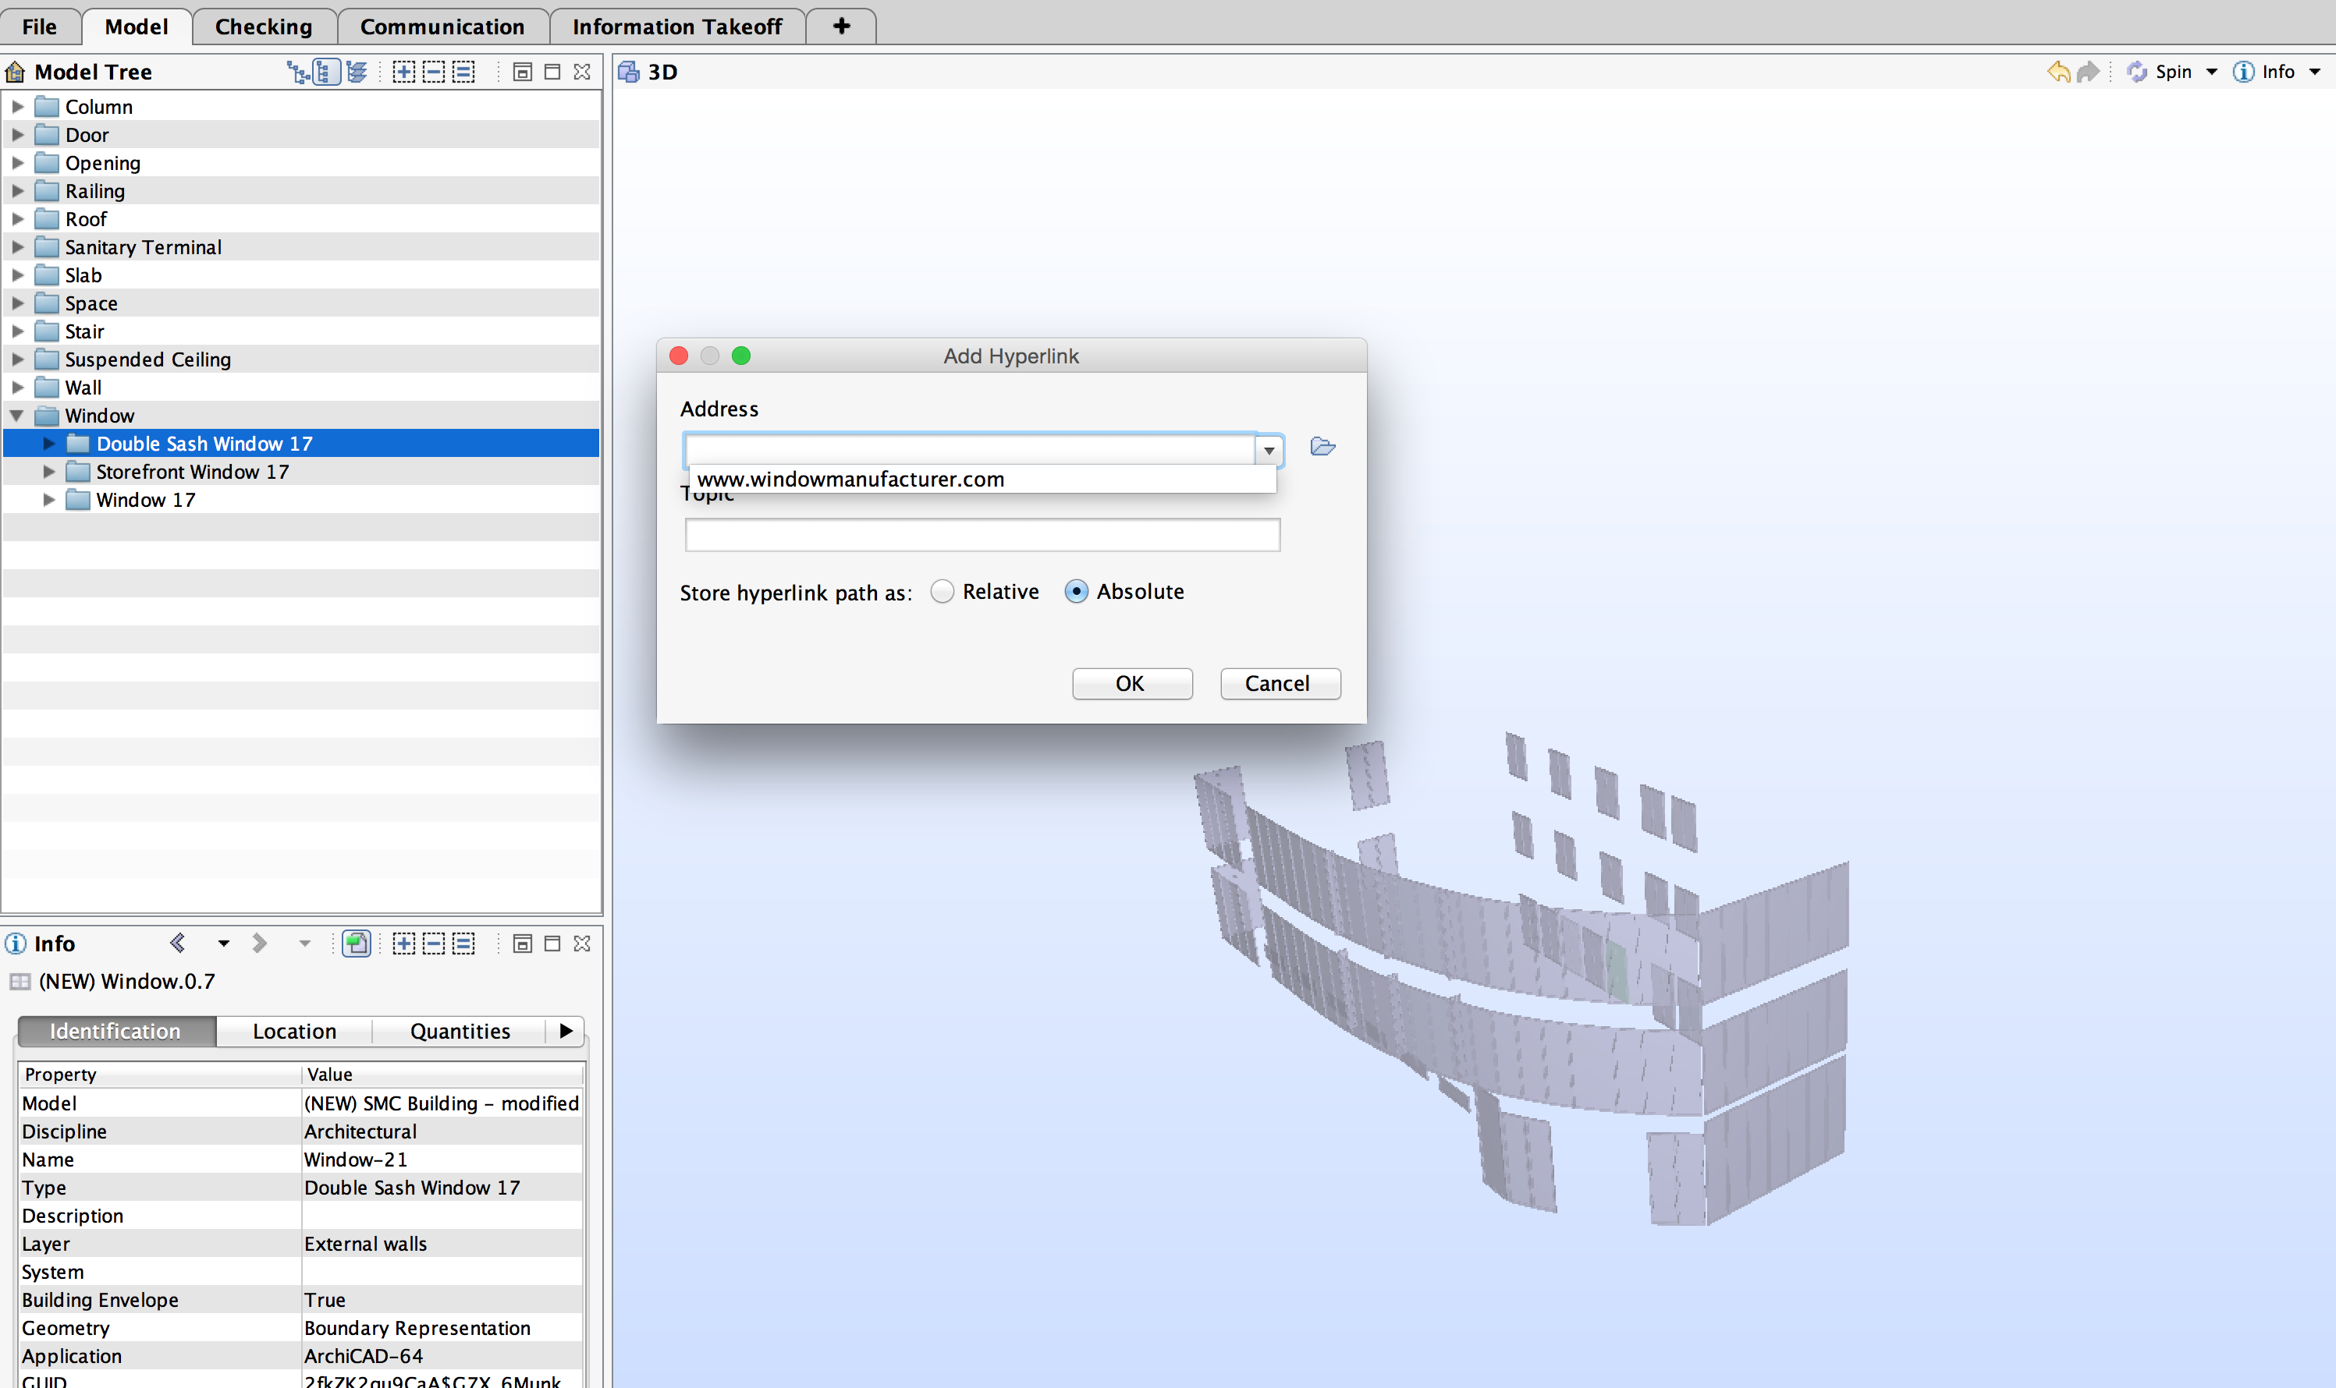
Task: Select the Absolute hyperlink path option
Action: pos(1077,591)
